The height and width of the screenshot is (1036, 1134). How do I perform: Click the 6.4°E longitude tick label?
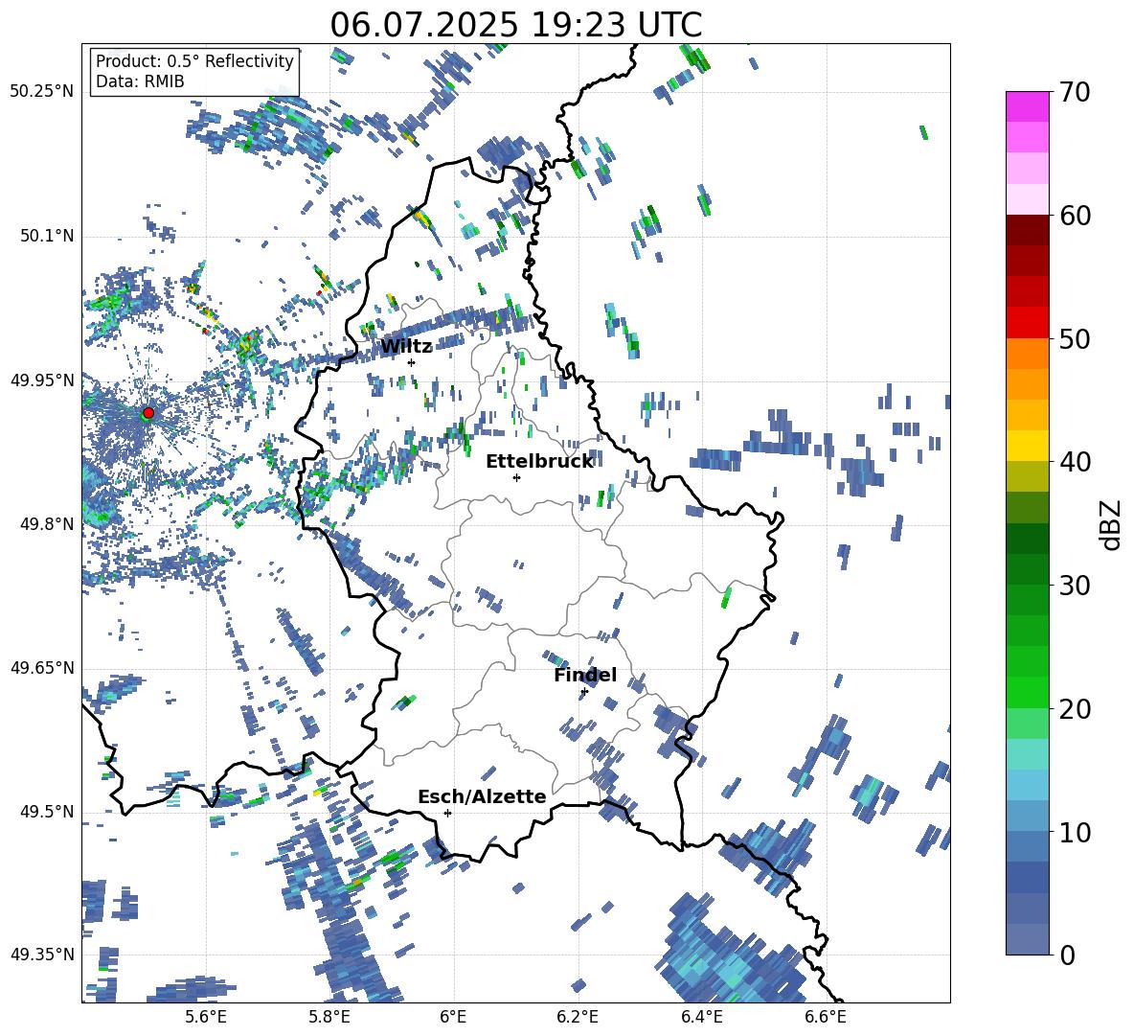701,1017
